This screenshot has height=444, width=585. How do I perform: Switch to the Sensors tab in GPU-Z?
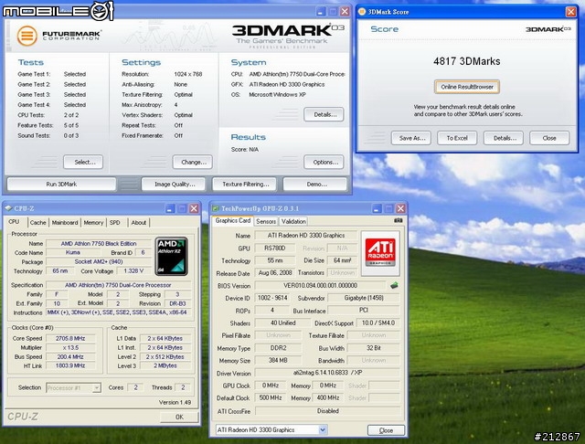click(266, 221)
